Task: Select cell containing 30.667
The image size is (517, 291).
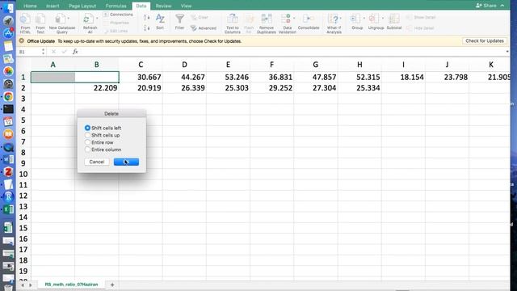Action: (x=141, y=78)
